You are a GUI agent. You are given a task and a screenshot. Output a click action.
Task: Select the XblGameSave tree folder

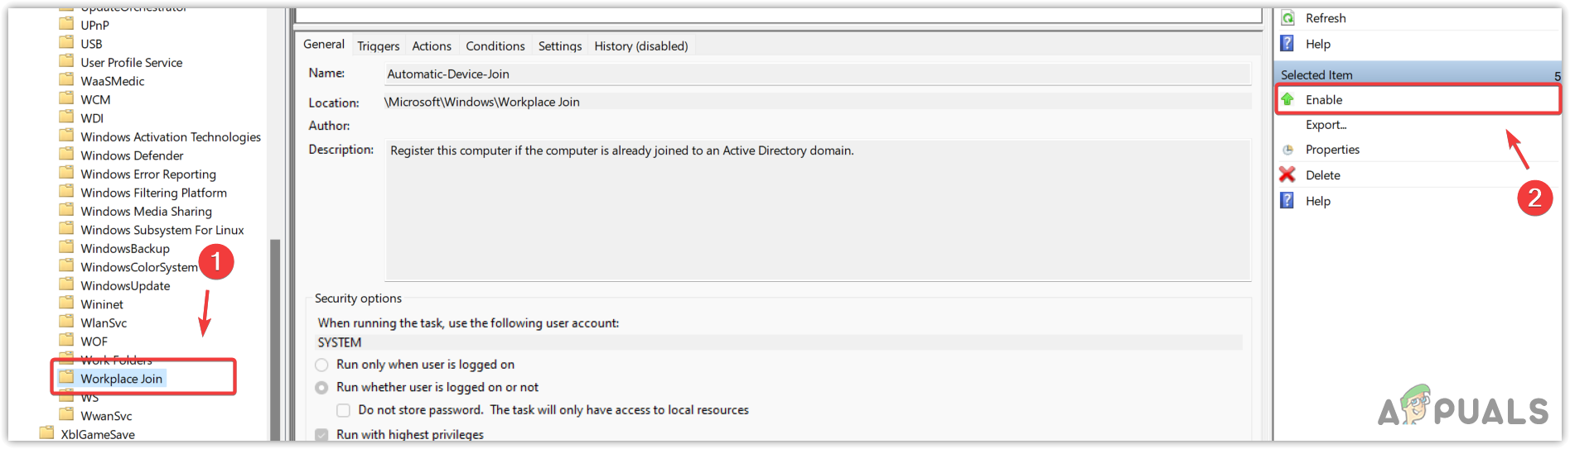click(97, 434)
